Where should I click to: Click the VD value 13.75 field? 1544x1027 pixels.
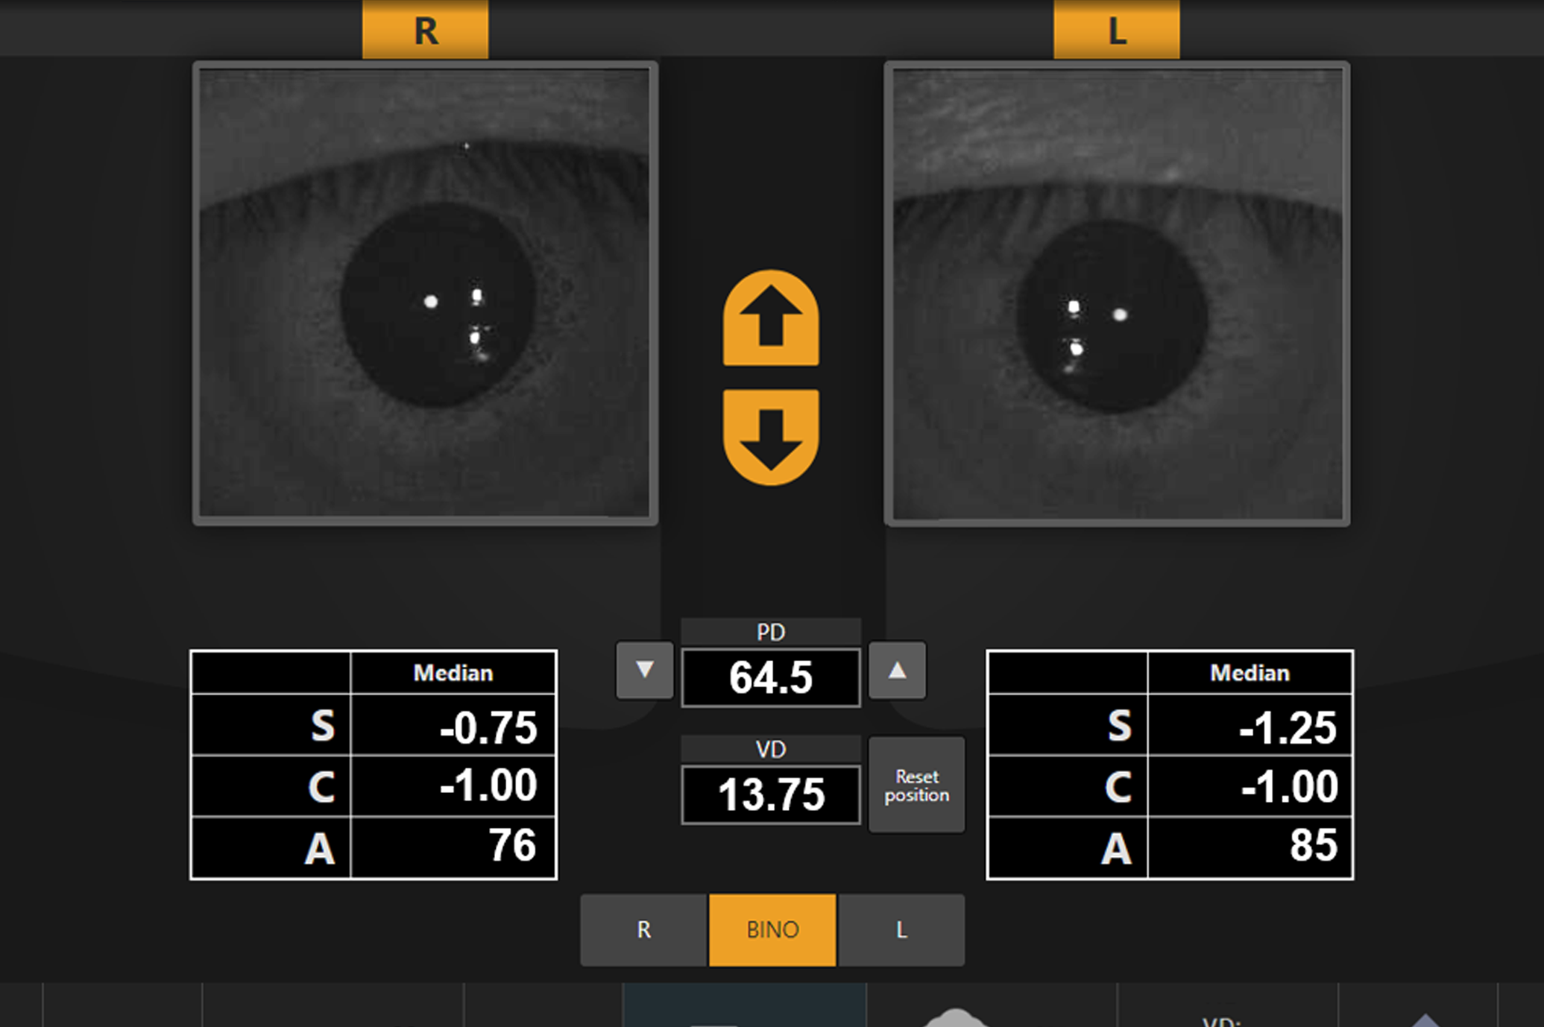[771, 794]
